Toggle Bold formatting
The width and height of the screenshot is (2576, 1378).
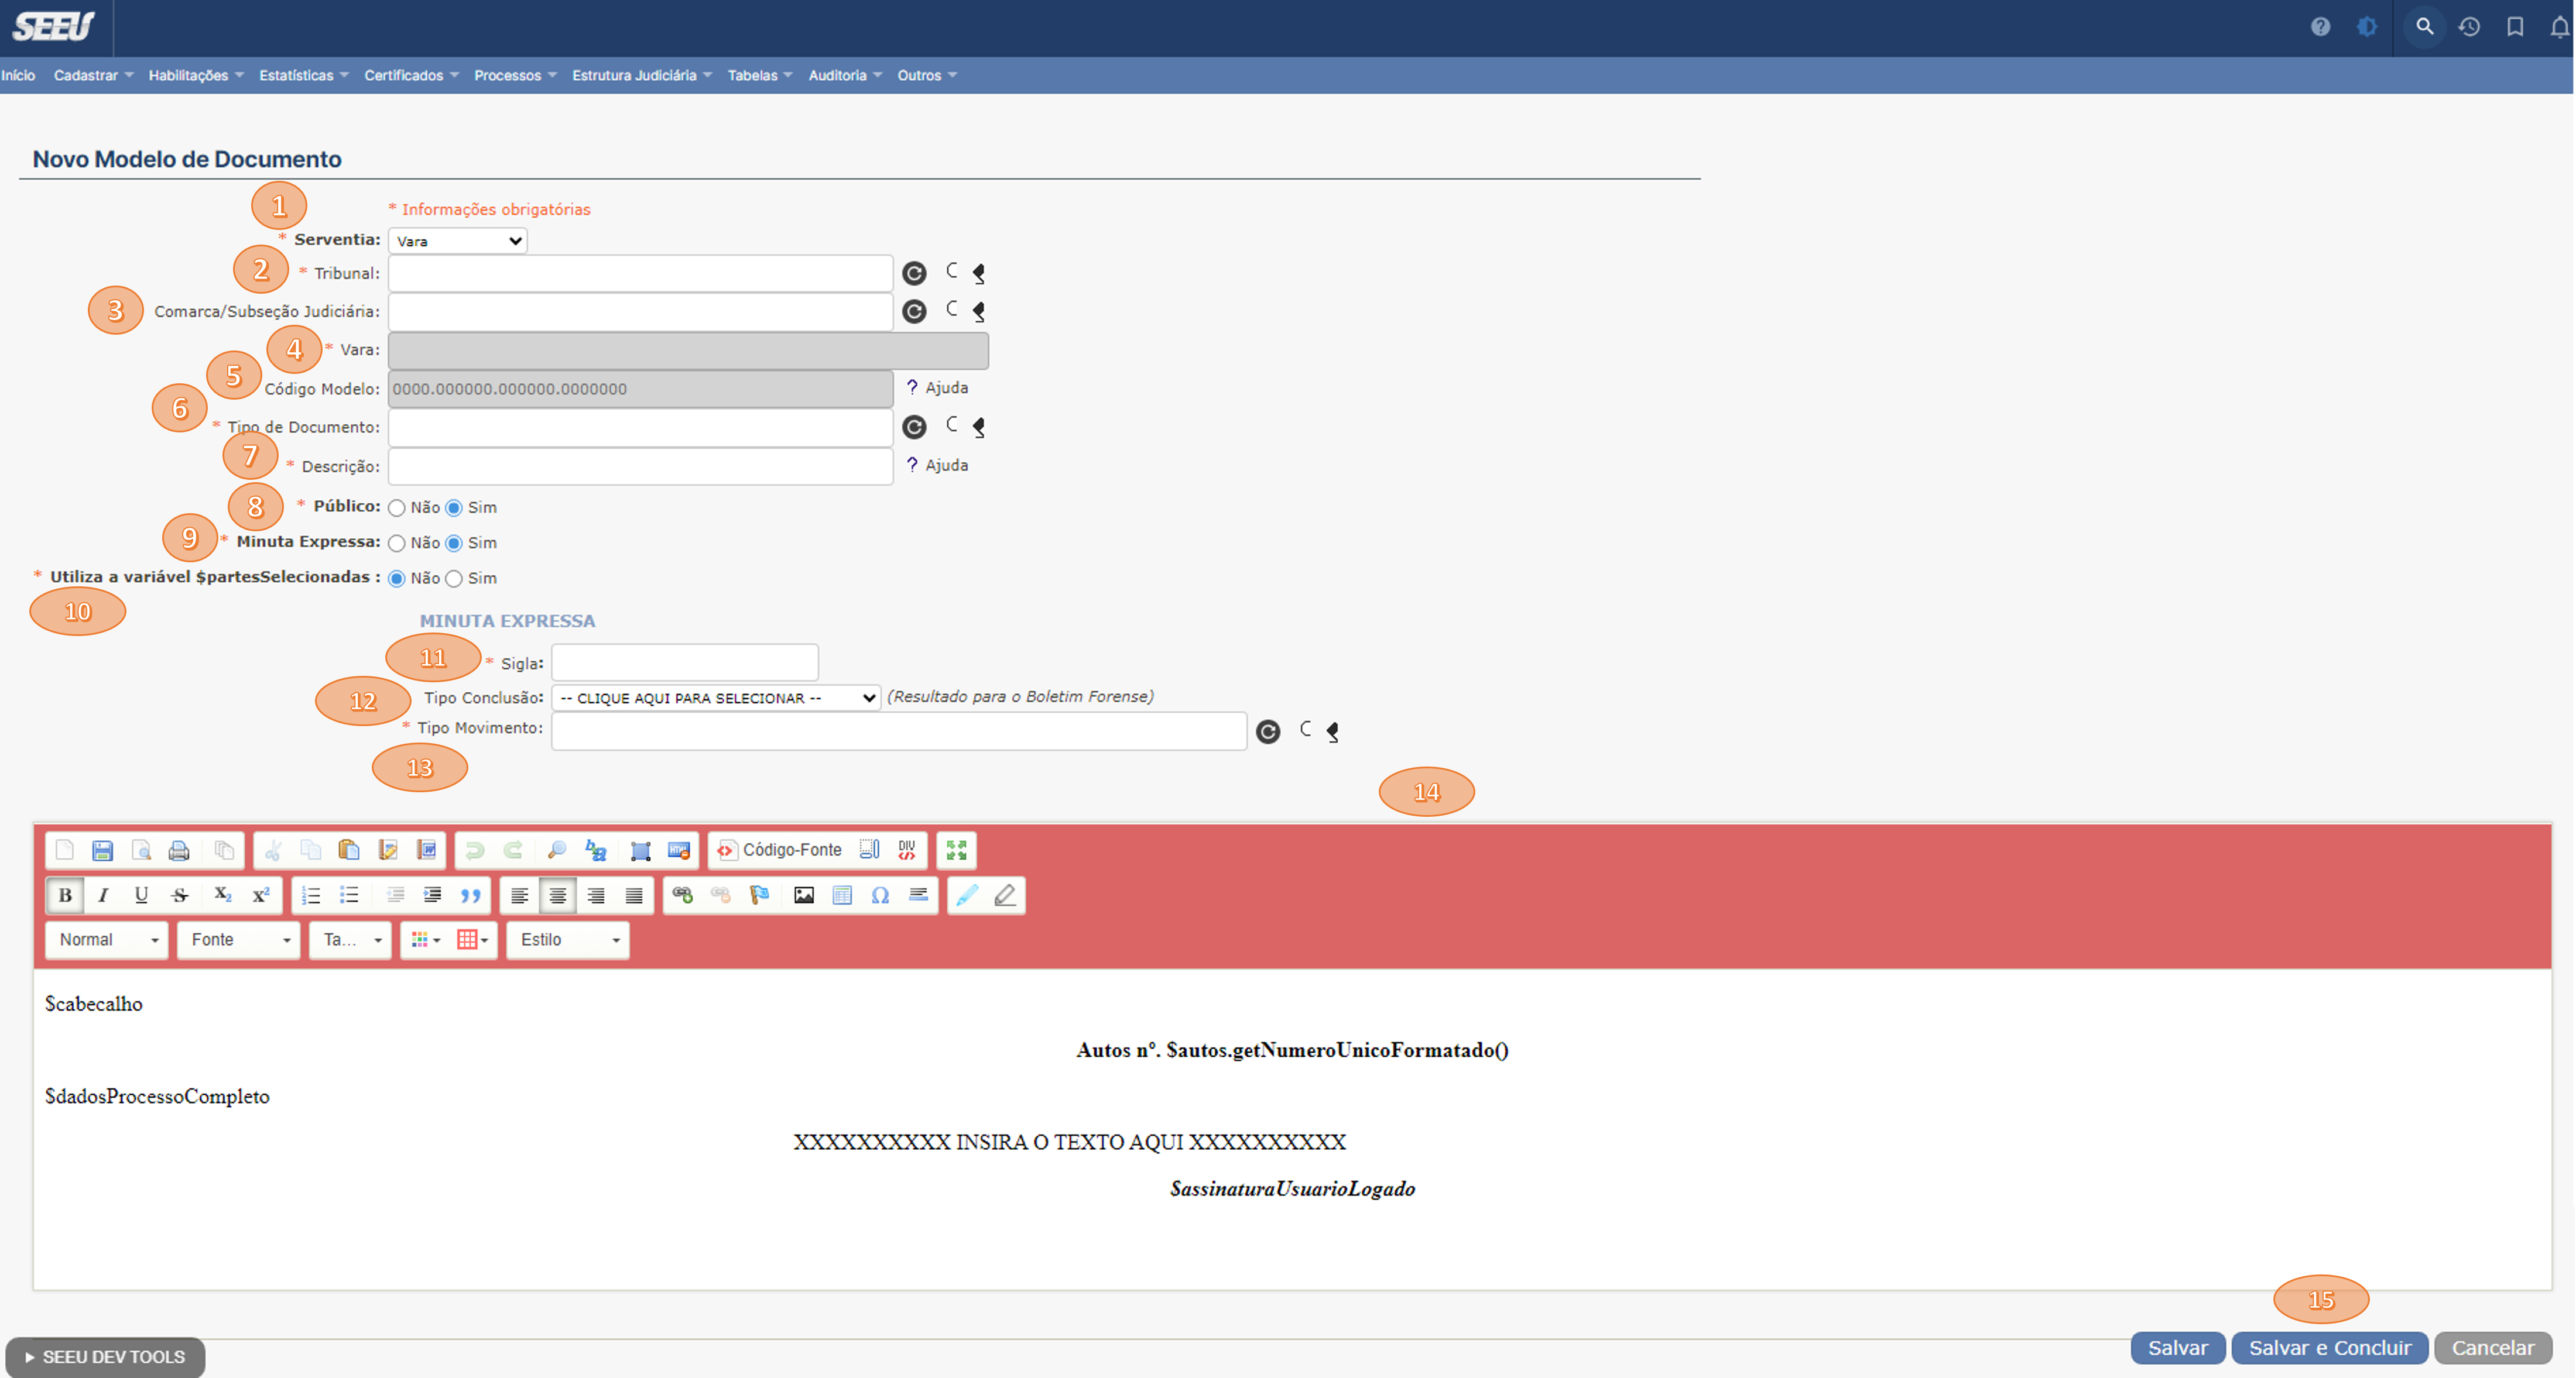coord(65,895)
